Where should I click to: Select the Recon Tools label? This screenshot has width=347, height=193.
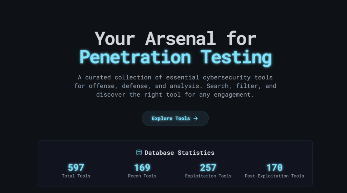(142, 176)
